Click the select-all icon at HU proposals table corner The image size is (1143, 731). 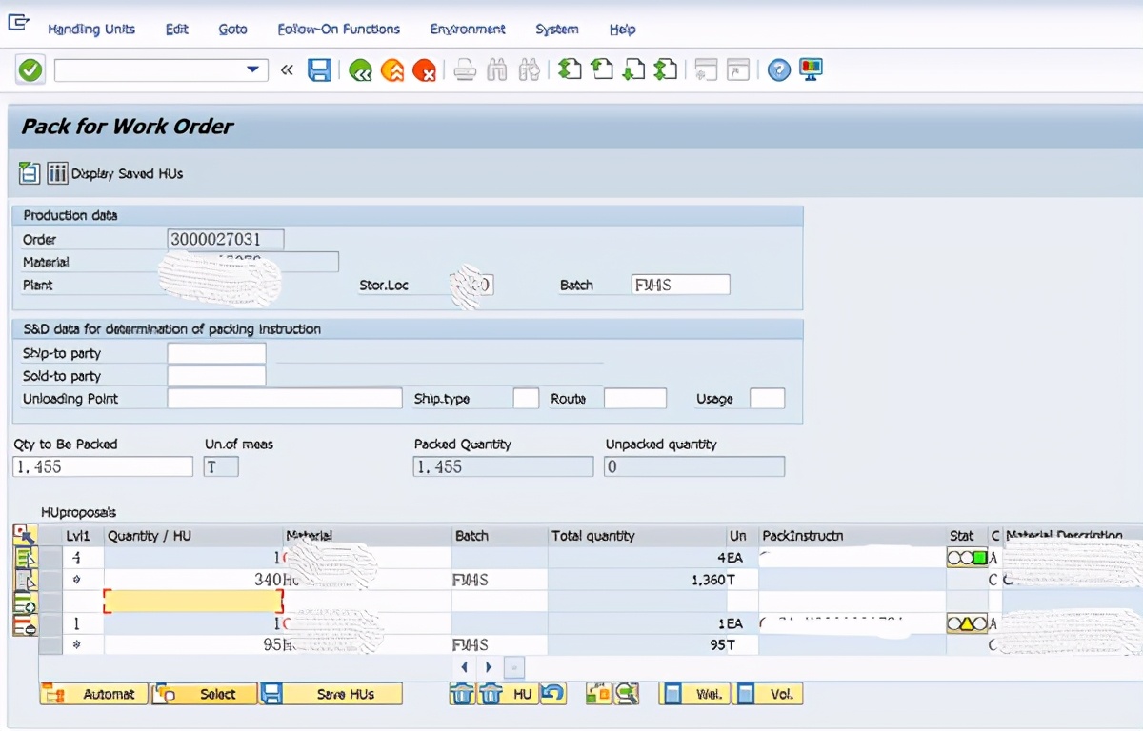click(x=25, y=536)
